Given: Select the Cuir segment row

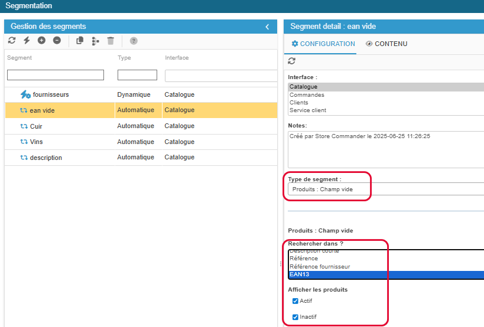Looking at the screenshot, I should click(141, 126).
